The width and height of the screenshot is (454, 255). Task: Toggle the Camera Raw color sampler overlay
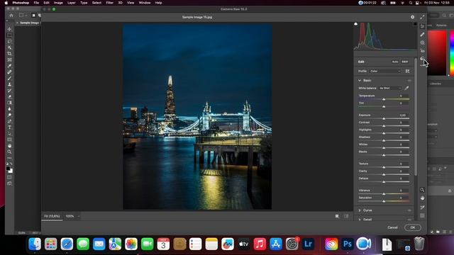point(422,208)
